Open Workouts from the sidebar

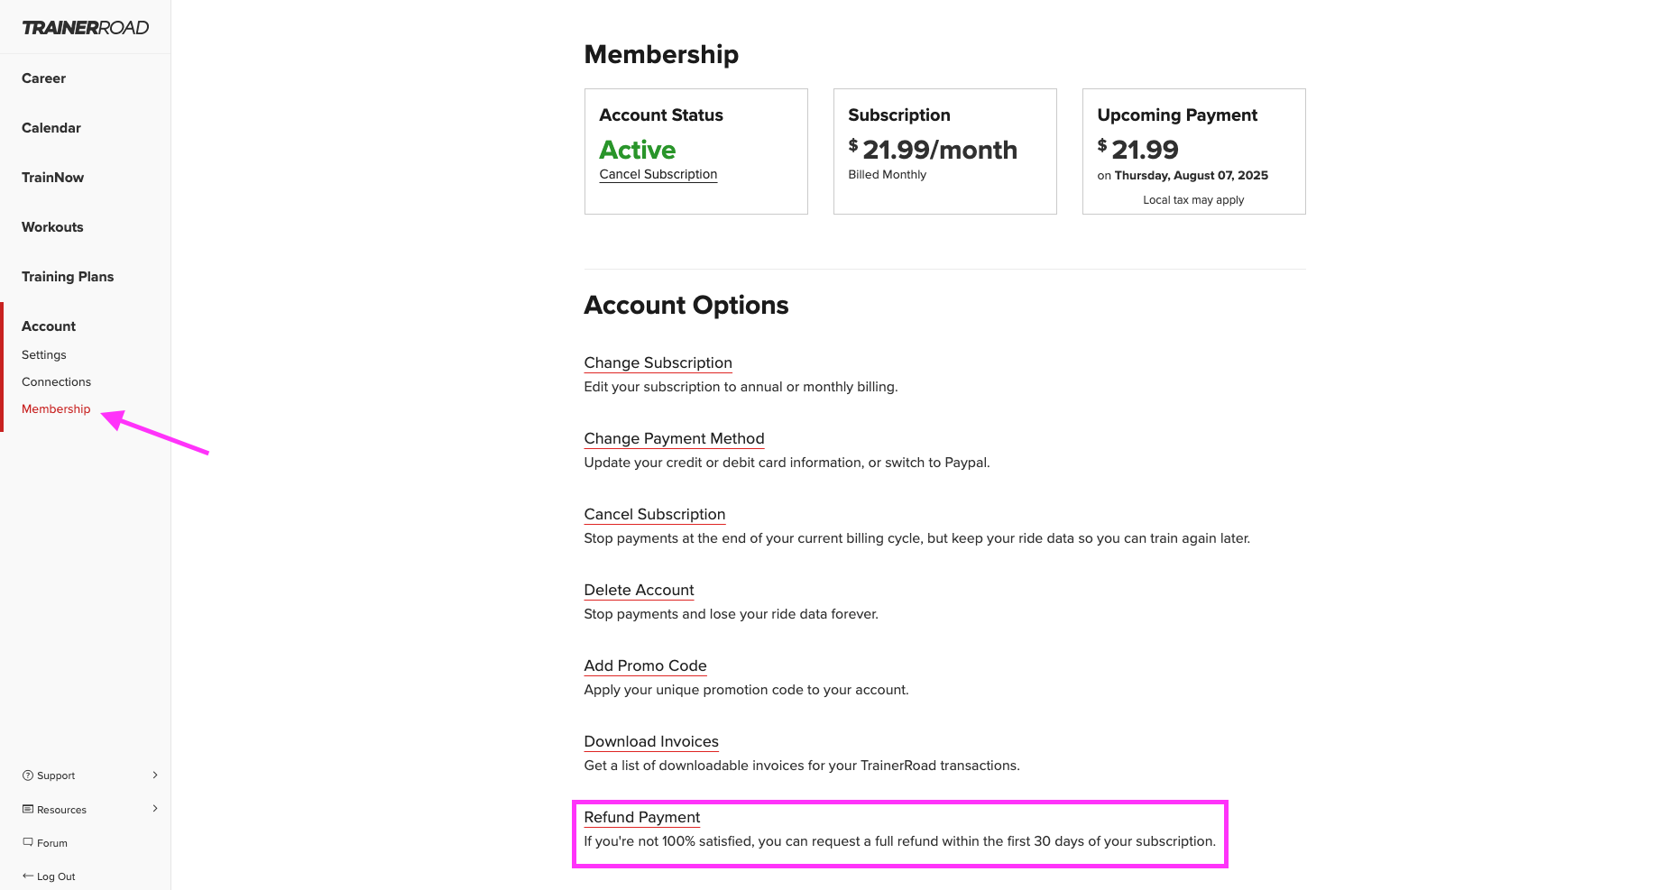[52, 227]
